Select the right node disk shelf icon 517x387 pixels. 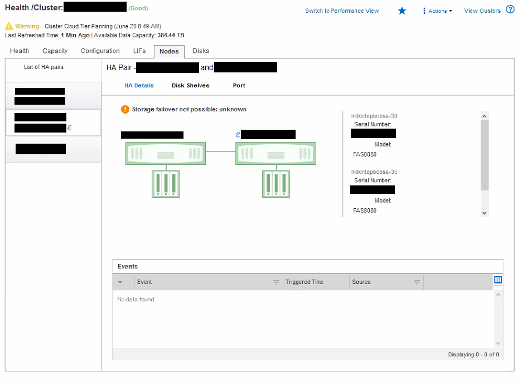coord(276,183)
